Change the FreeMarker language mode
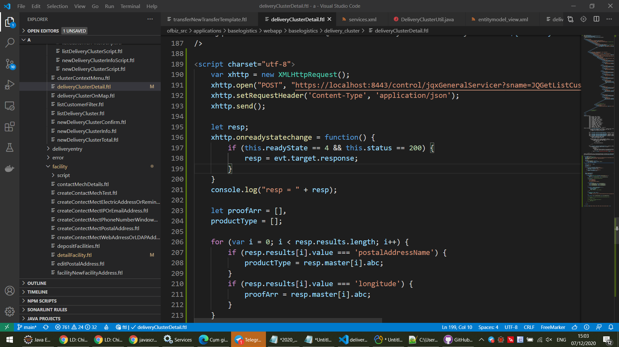The image size is (619, 347). [x=553, y=327]
